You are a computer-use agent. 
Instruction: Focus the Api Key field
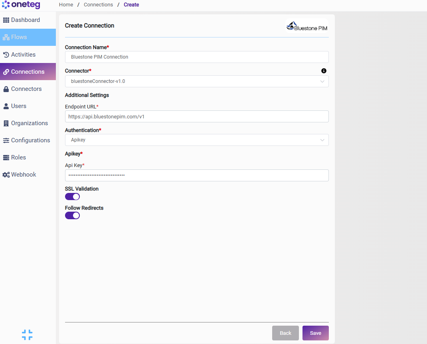click(197, 175)
